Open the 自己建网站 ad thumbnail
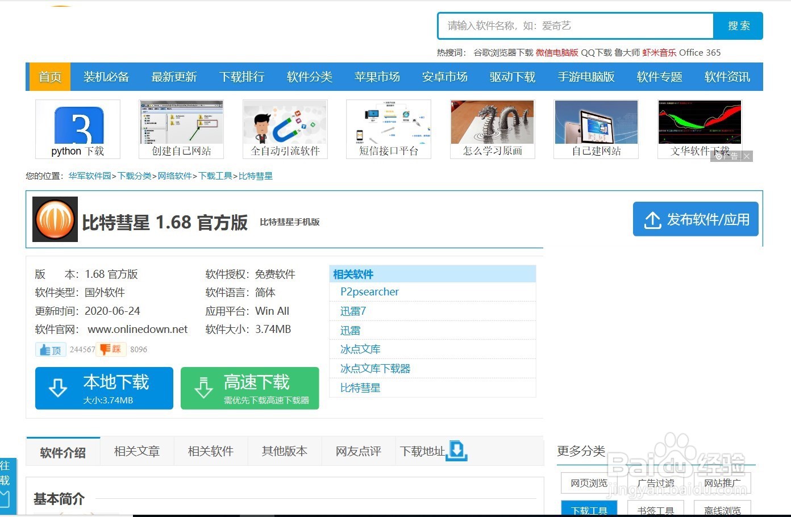This screenshot has height=517, width=791. [x=596, y=129]
